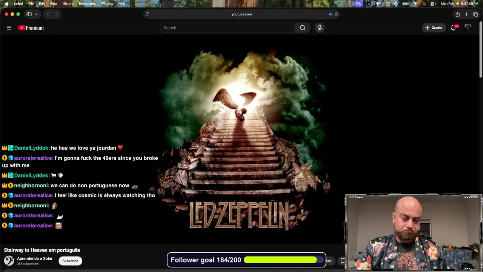This screenshot has height=272, width=483.
Task: Click auroralorealice's "cosmic is always watching" message
Action: [78, 195]
